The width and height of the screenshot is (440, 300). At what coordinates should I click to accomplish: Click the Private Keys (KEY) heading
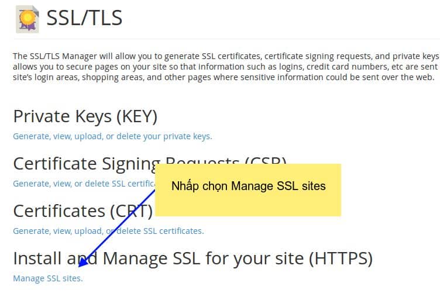point(85,116)
